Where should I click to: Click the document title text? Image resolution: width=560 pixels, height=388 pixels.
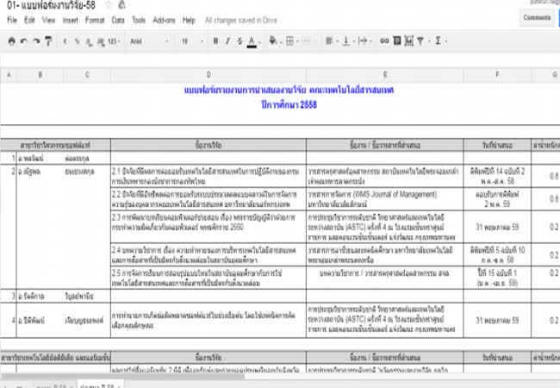tap(51, 5)
